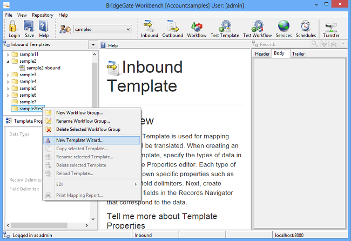
Task: Click the Test Template toolbar icon
Action: point(225,26)
